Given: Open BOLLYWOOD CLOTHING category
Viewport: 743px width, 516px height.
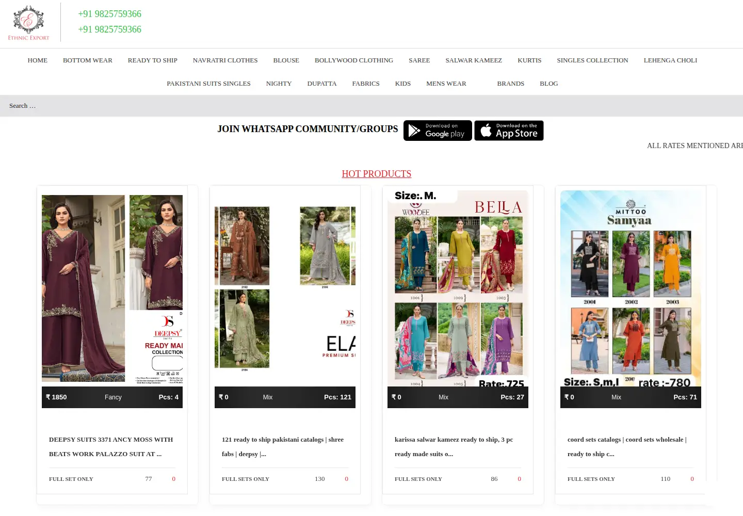Looking at the screenshot, I should pyautogui.click(x=354, y=60).
